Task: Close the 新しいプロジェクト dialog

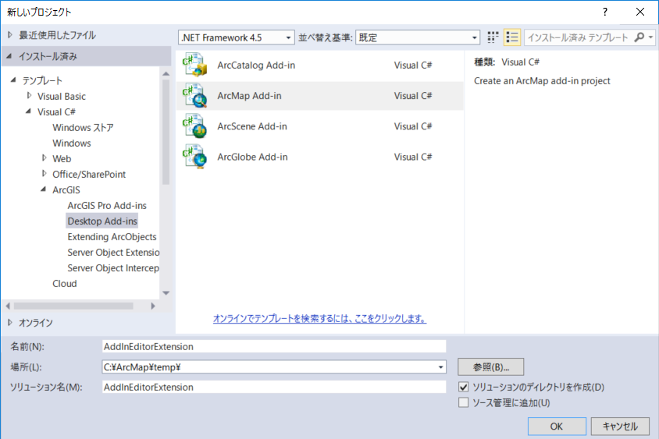Action: click(639, 12)
